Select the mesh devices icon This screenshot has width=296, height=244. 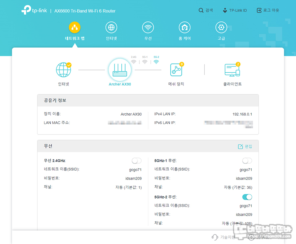click(176, 70)
